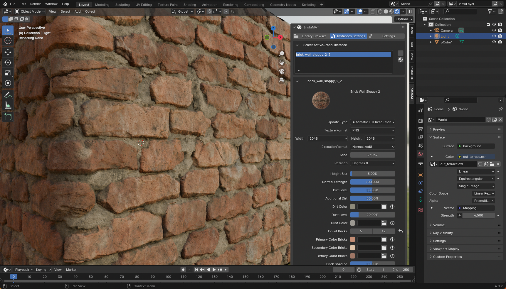The image size is (506, 289).
Task: Open the viewport Add menu
Action: 78,11
